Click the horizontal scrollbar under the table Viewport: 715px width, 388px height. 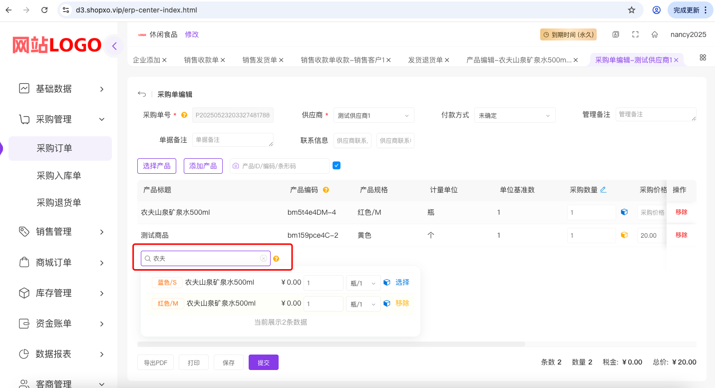tap(331, 344)
